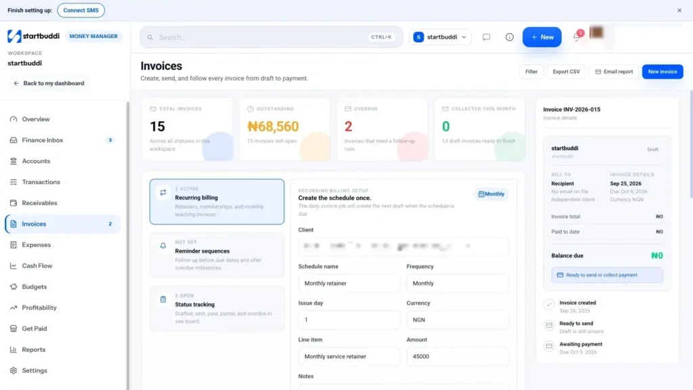Open the Frequency Monthly dropdown

coord(457,284)
